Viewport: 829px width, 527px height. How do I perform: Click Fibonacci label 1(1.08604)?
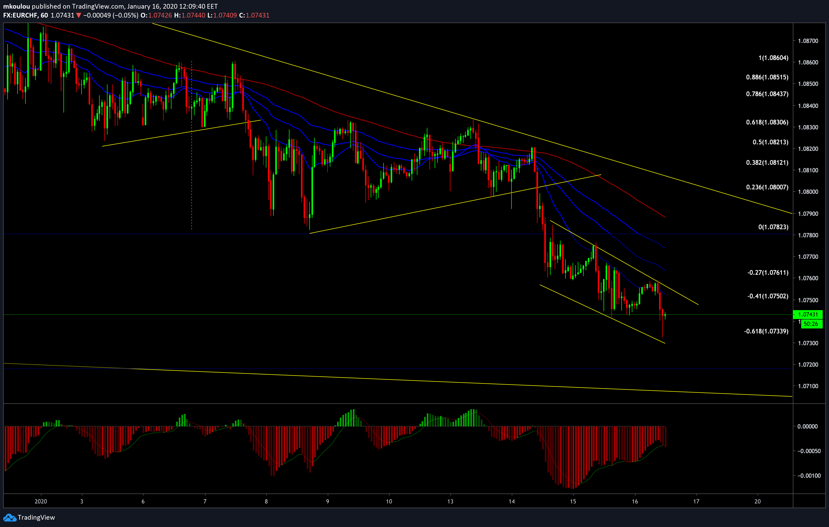coord(773,58)
